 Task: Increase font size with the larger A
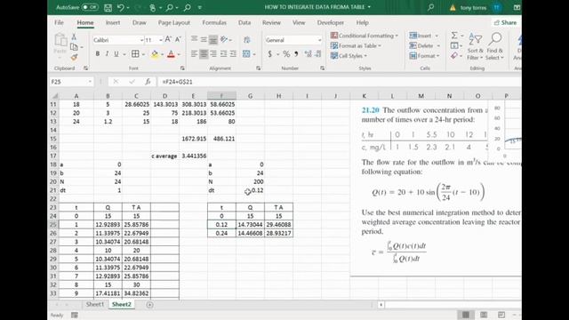point(168,39)
